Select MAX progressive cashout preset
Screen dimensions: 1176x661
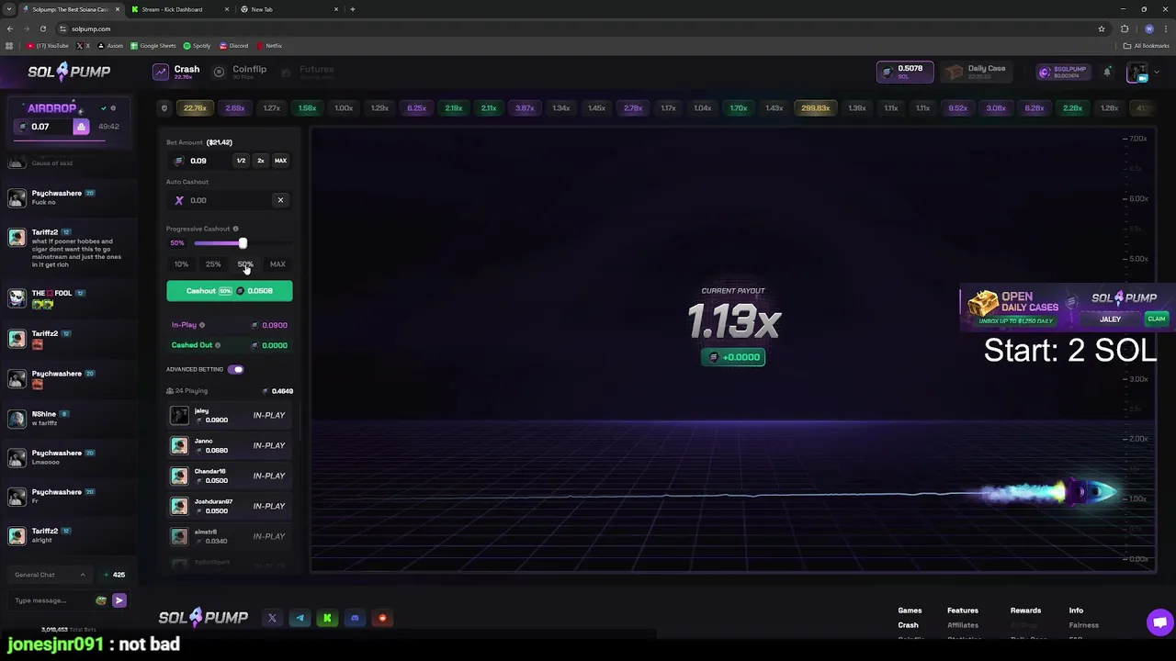(x=277, y=264)
